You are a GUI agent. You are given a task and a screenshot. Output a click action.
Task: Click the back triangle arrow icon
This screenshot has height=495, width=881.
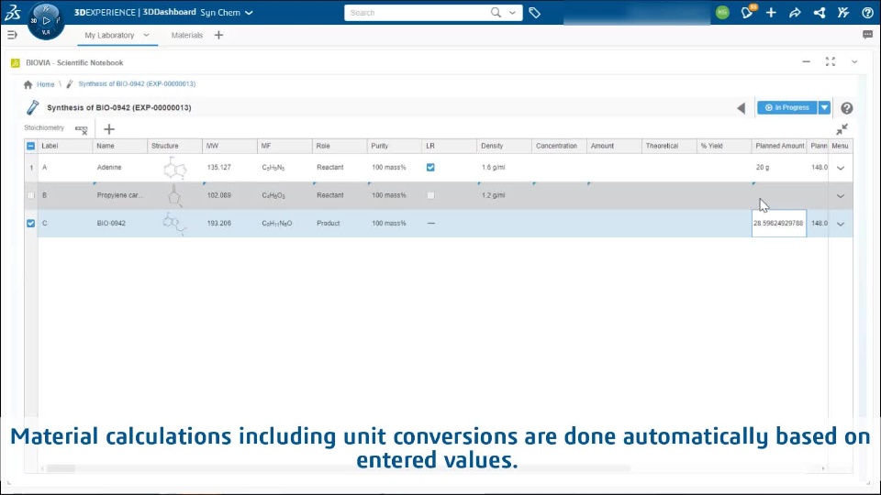click(x=742, y=108)
